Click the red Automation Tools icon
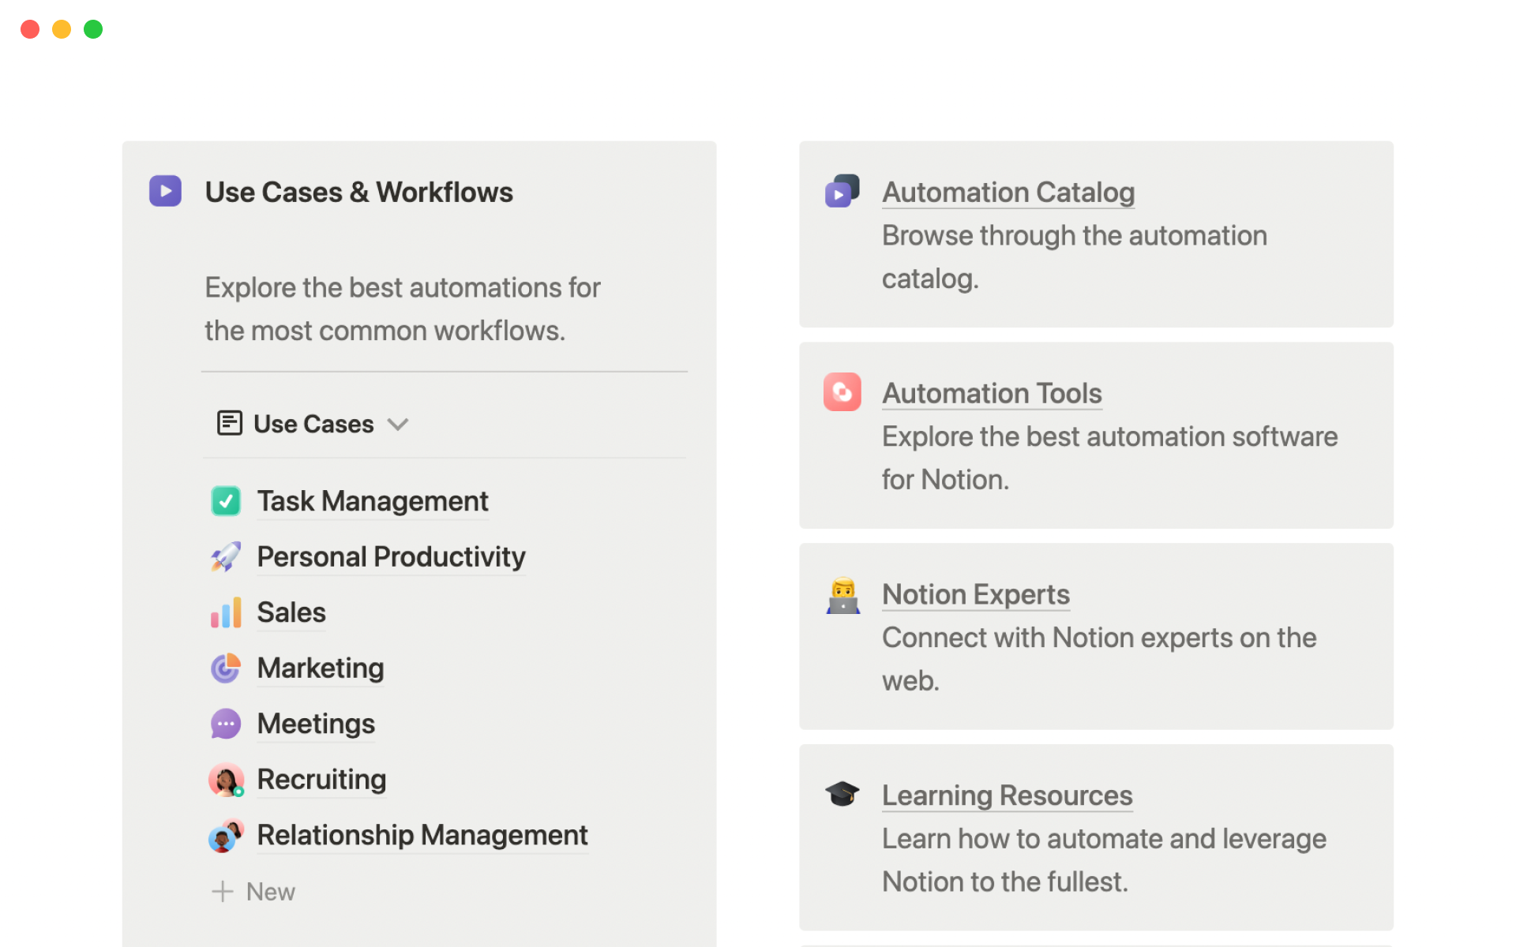 coord(842,392)
